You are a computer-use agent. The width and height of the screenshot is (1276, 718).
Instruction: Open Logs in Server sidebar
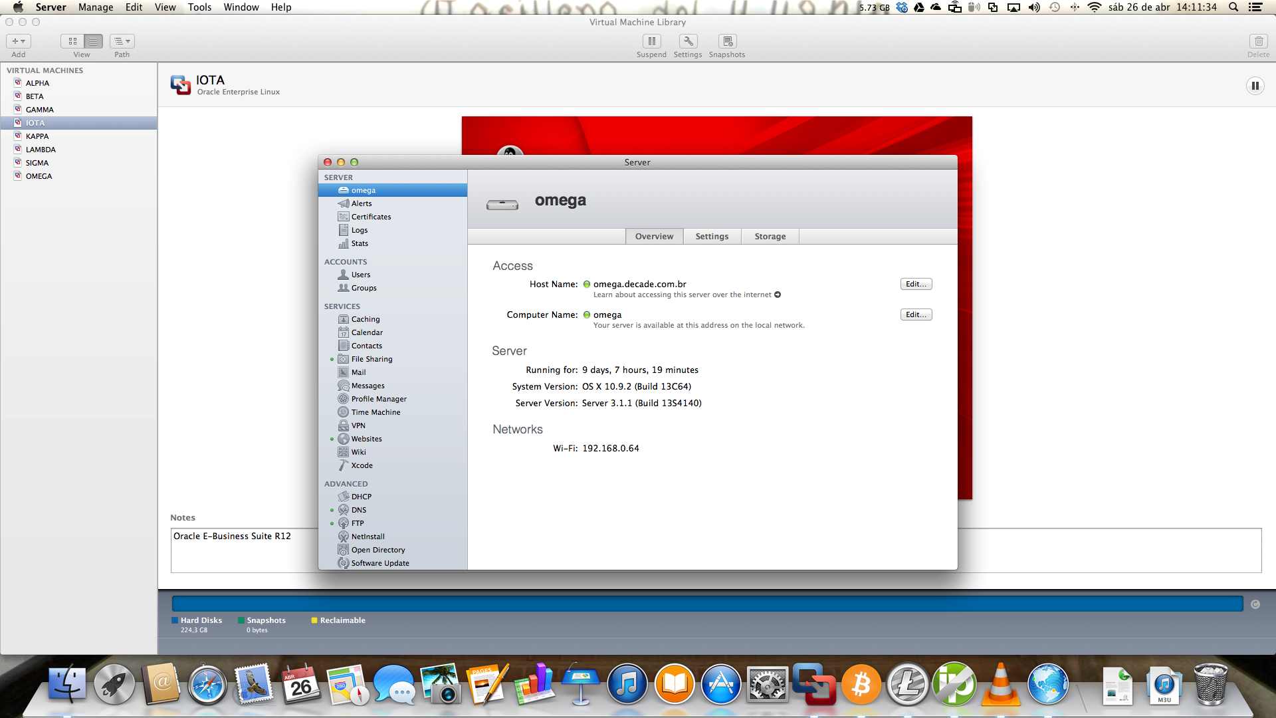(x=392, y=230)
